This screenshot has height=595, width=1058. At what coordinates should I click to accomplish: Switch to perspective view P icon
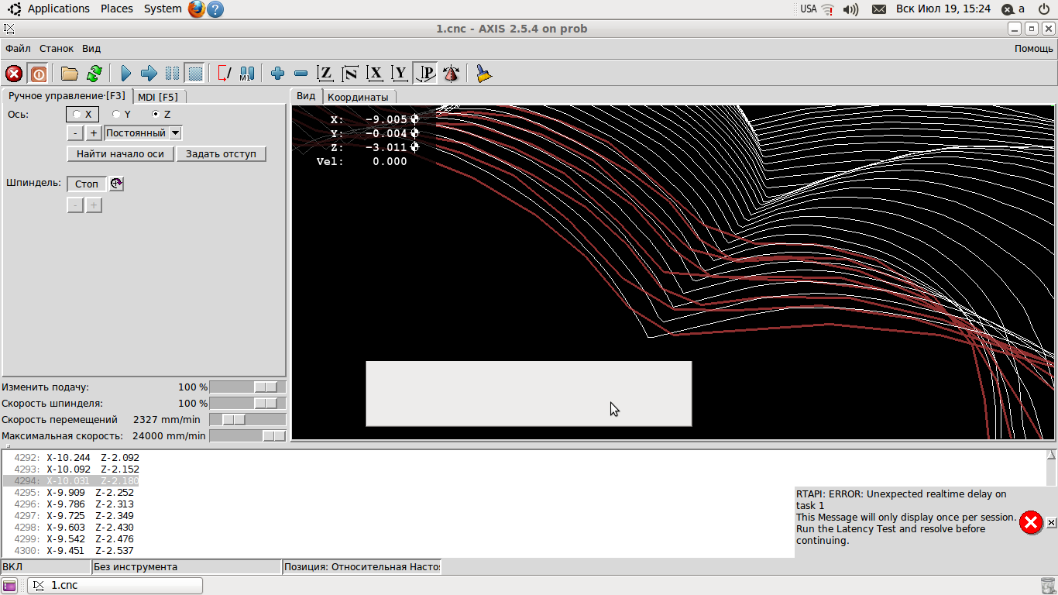[x=425, y=74]
